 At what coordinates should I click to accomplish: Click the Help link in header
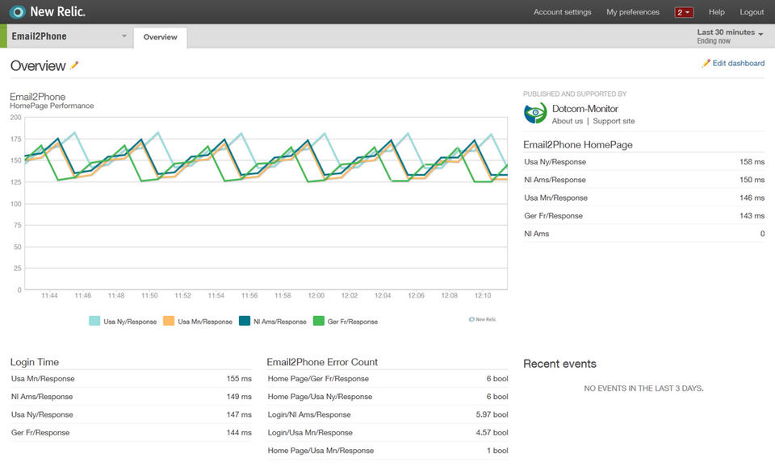[x=716, y=12]
